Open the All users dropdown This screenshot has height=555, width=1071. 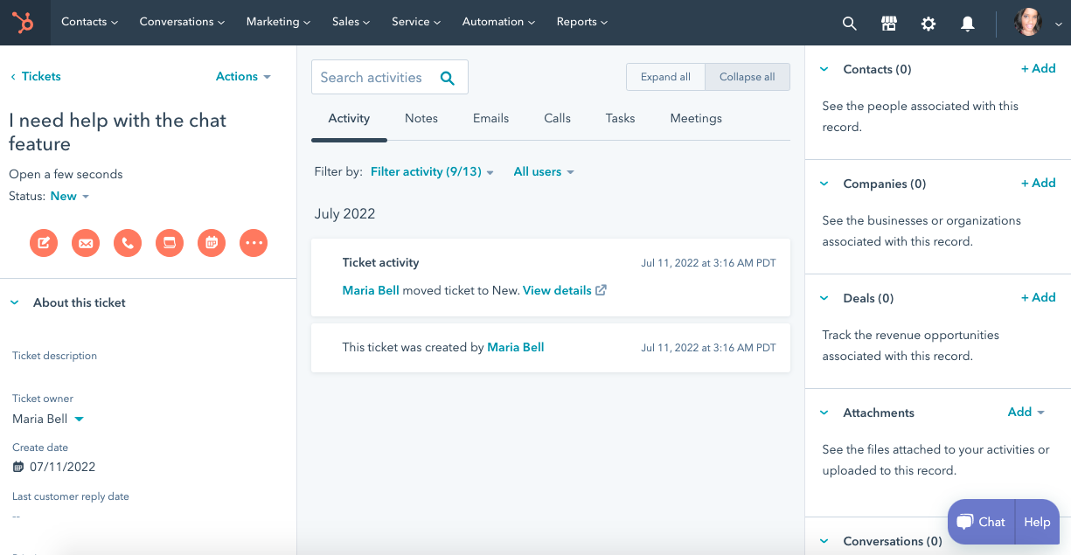(x=544, y=172)
